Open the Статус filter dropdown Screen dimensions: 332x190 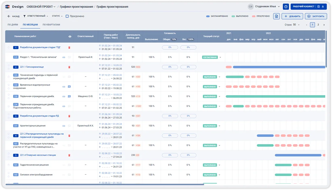coord(57,16)
